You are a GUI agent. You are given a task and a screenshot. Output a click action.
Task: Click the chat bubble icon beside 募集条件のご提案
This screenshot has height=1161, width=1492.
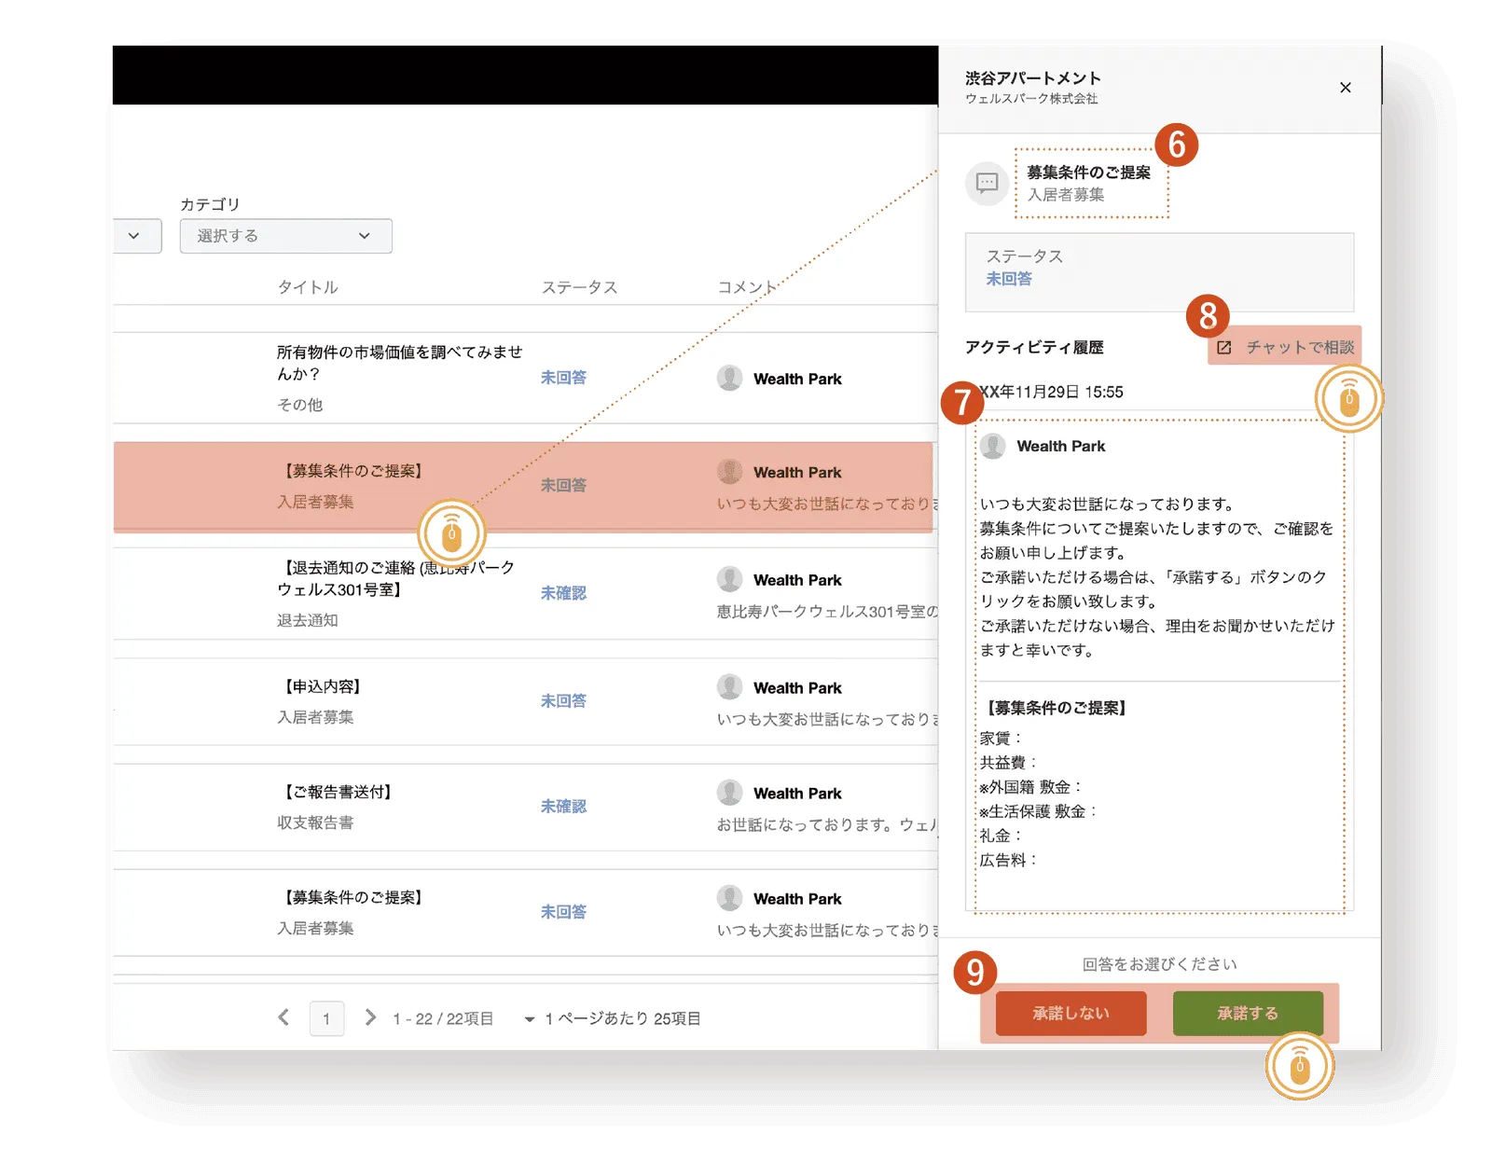click(x=987, y=183)
